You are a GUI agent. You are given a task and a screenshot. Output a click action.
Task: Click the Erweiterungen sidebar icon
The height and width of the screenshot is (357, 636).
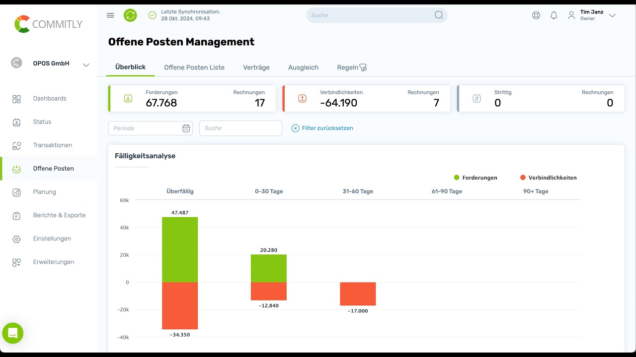coord(16,262)
